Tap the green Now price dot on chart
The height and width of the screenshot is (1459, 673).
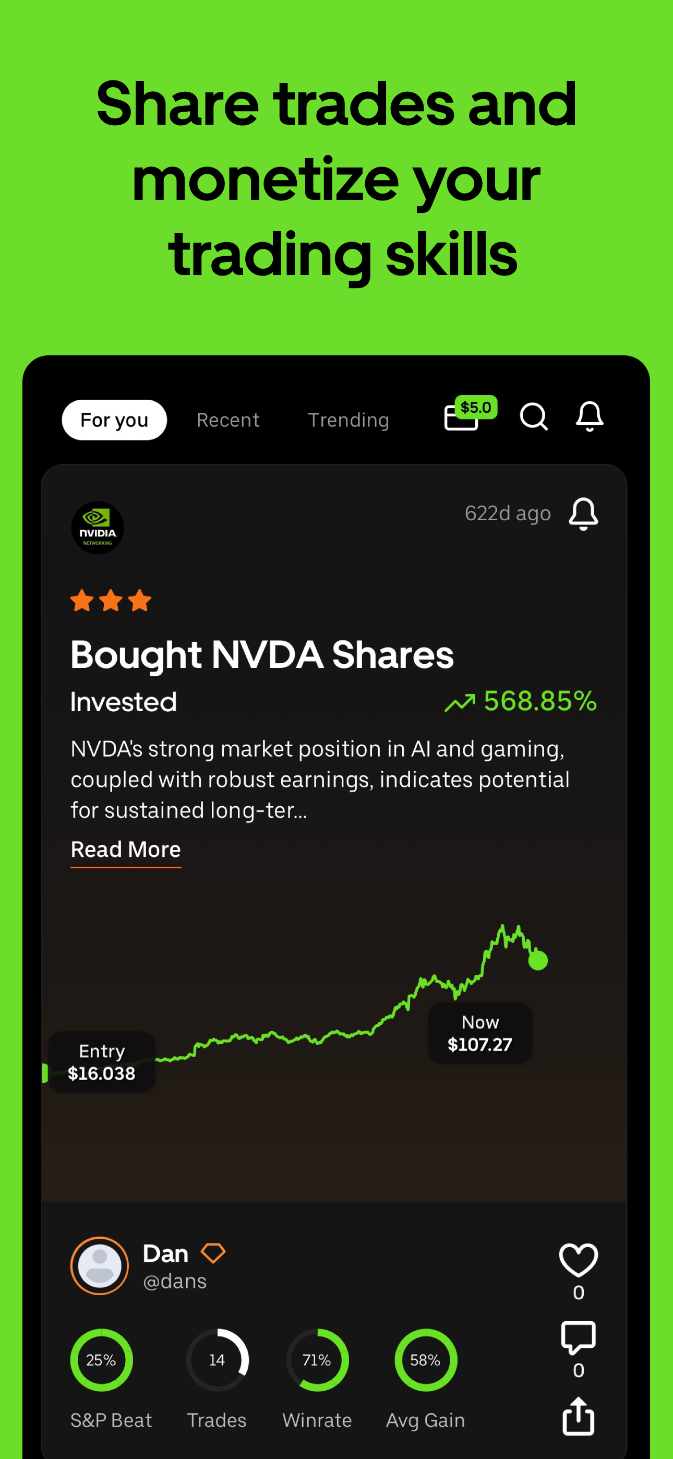537,960
